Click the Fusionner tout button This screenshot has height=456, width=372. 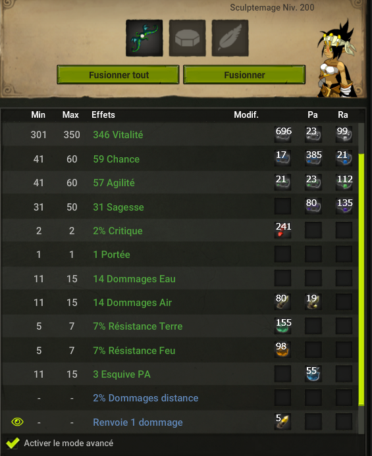click(118, 75)
